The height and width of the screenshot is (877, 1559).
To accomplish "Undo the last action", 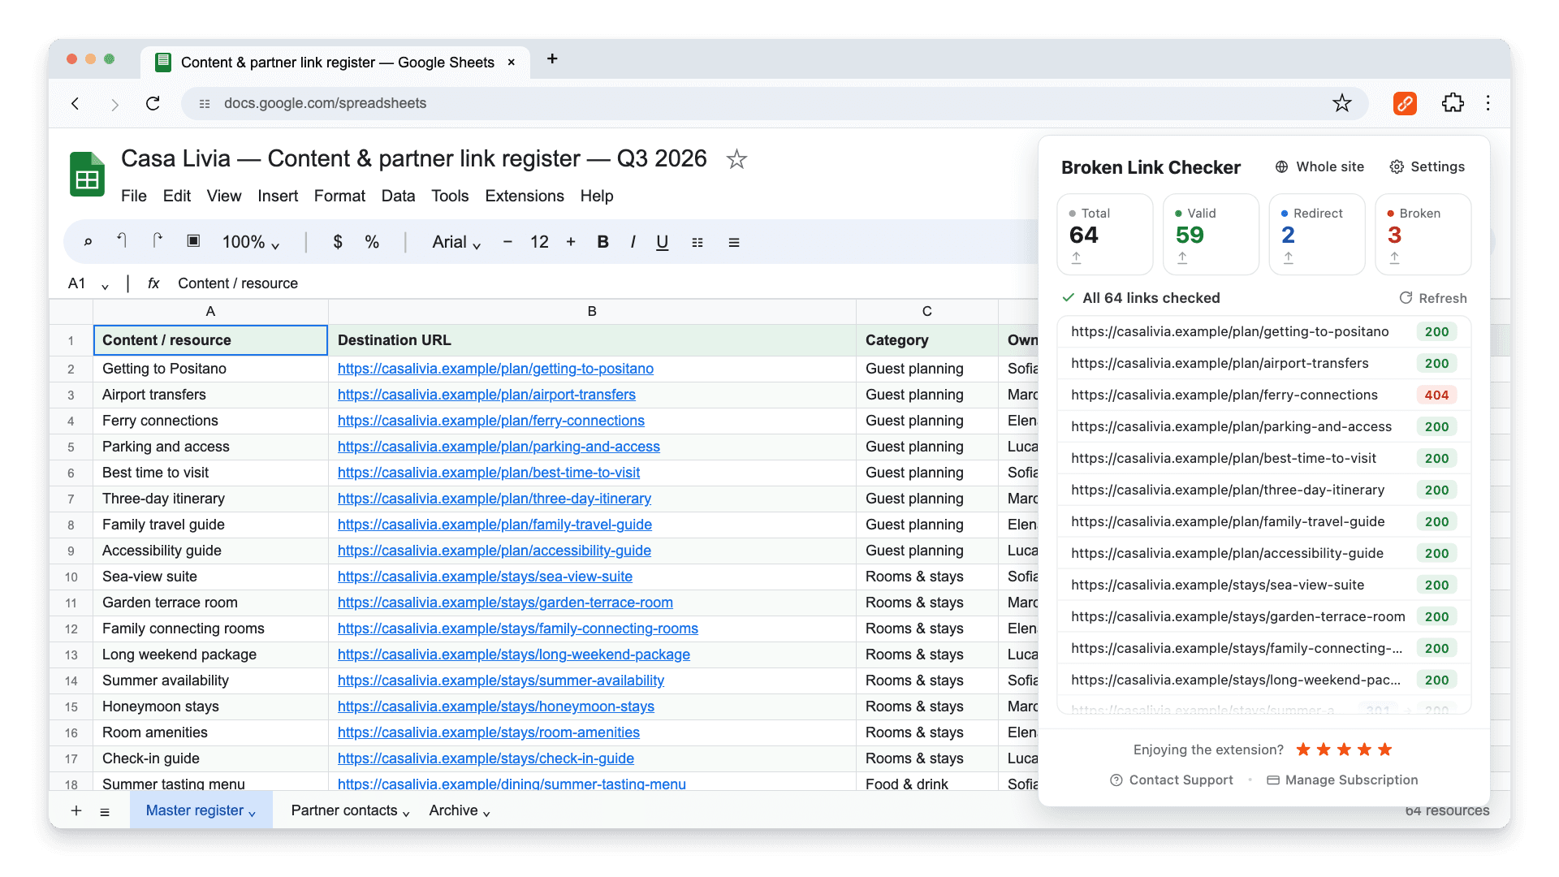I will click(122, 240).
